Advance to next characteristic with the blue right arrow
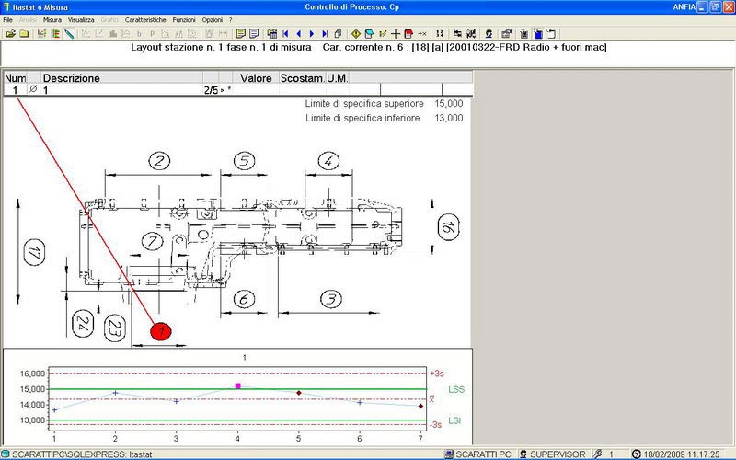The image size is (736, 460). click(x=311, y=34)
